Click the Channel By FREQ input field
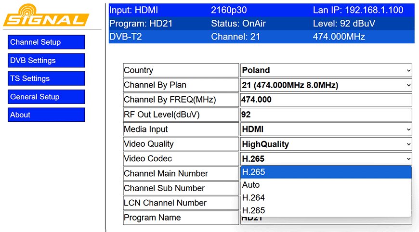This screenshot has width=419, height=232. [326, 100]
